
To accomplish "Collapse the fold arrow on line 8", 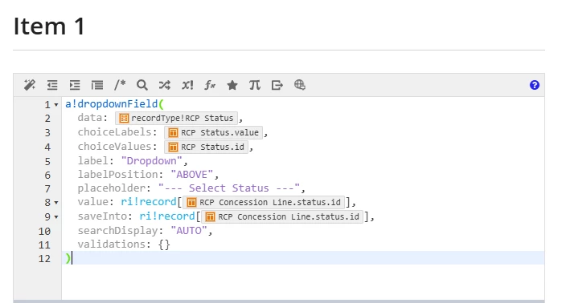I will (x=56, y=203).
